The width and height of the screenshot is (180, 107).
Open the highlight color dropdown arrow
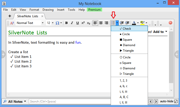click(146, 23)
